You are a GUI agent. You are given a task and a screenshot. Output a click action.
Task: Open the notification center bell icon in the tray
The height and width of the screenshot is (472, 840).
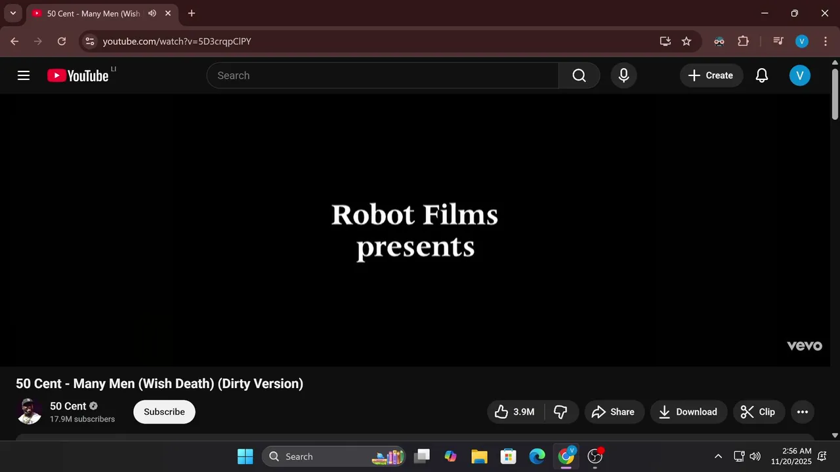pyautogui.click(x=822, y=456)
